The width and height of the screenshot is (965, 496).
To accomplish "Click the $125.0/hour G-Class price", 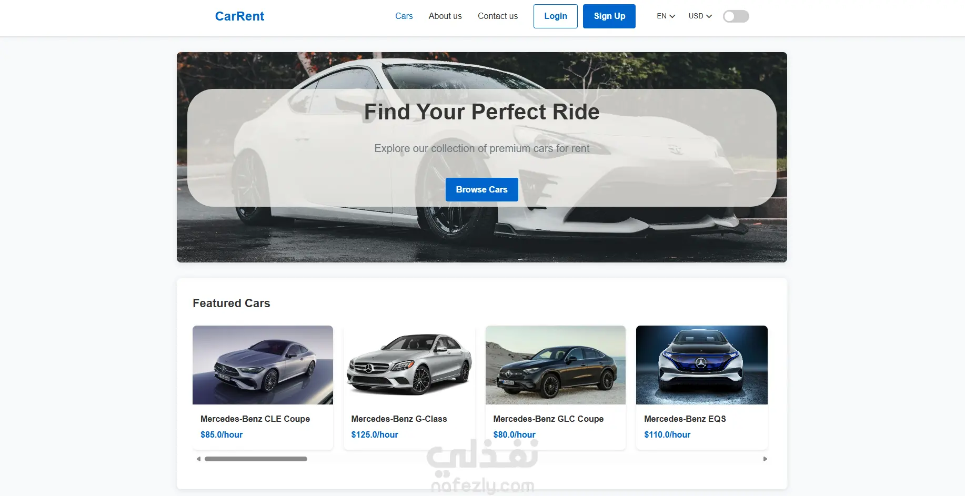I will 375,434.
